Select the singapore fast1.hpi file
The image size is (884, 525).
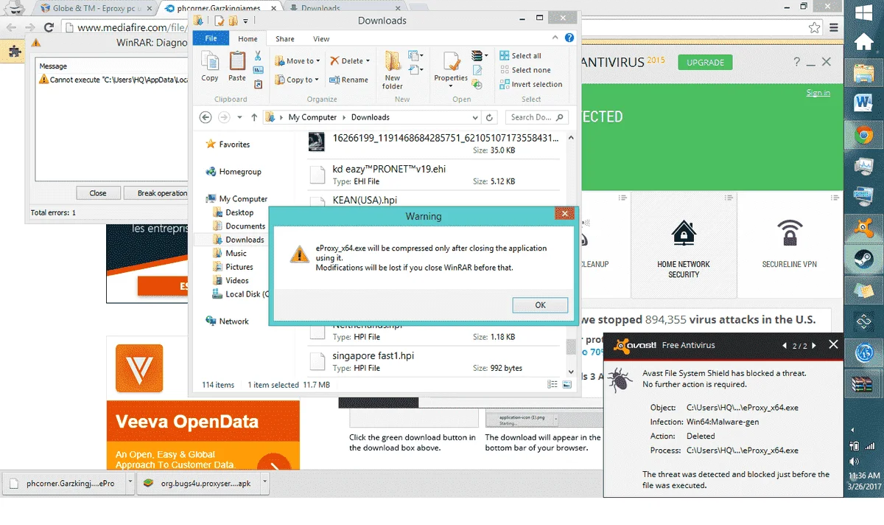[x=434, y=361]
